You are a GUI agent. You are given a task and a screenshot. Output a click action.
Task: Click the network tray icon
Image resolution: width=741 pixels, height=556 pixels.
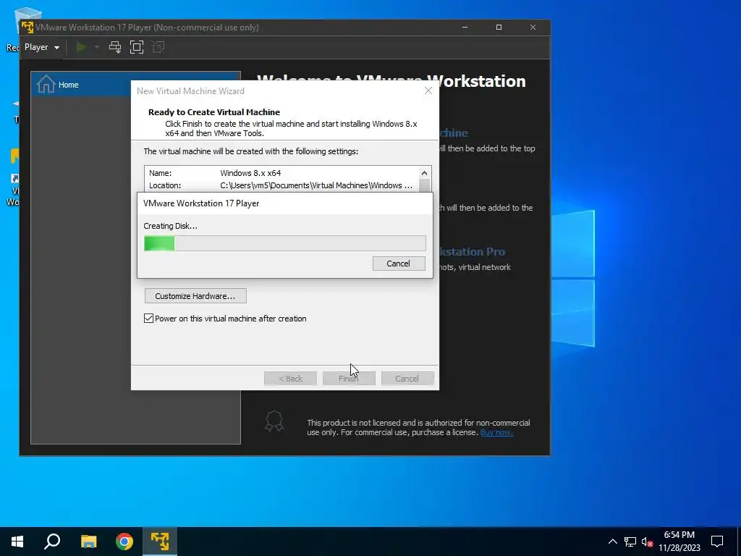(630, 542)
